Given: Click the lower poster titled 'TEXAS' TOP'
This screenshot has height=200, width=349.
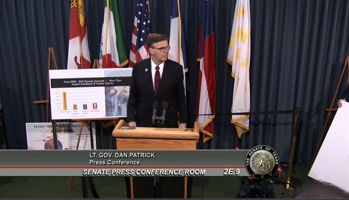Looking at the screenshot, I should [61, 136].
